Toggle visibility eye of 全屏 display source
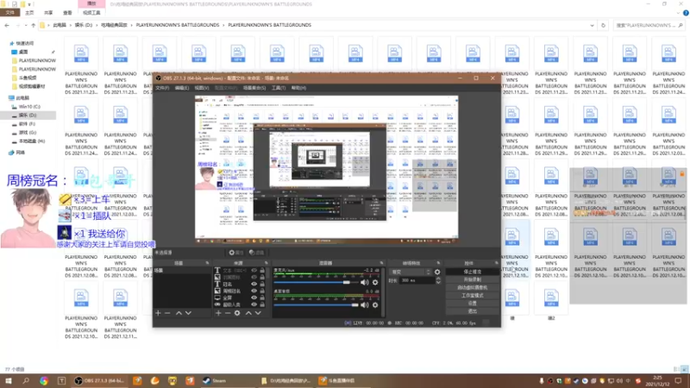Image resolution: width=690 pixels, height=388 pixels. click(x=254, y=297)
